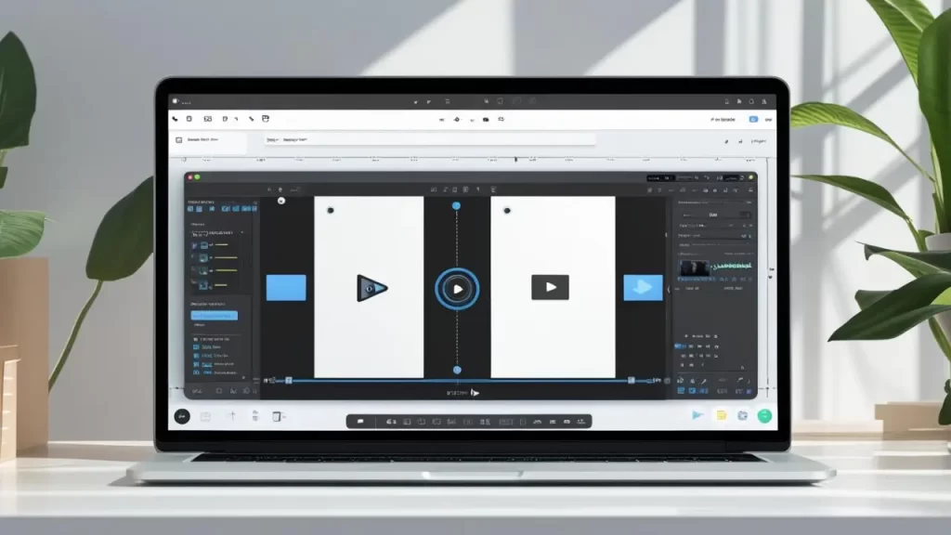951x535 pixels.
Task: Click the video clip thumbnail in the right panel
Action: (695, 266)
